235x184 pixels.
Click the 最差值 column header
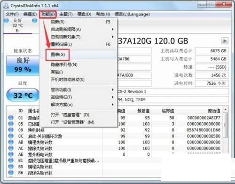tap(143, 111)
